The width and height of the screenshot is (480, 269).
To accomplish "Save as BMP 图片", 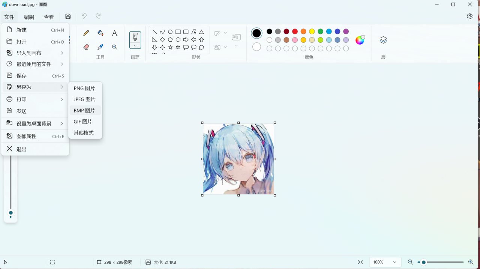I will [x=85, y=111].
